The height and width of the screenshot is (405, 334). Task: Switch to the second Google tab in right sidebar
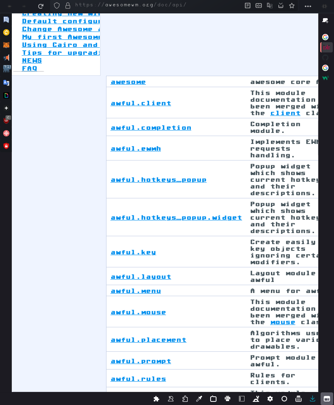[325, 68]
